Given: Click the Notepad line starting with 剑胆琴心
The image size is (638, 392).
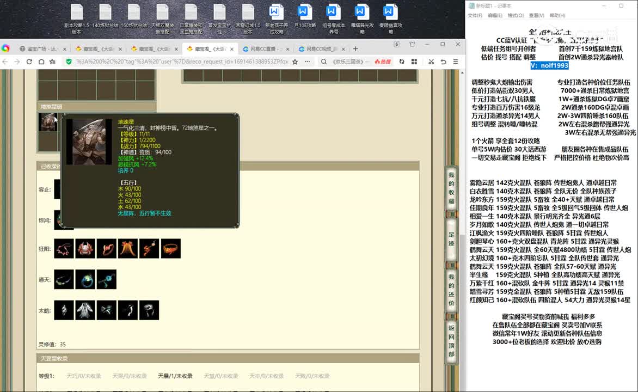Looking at the screenshot, I should point(544,241).
